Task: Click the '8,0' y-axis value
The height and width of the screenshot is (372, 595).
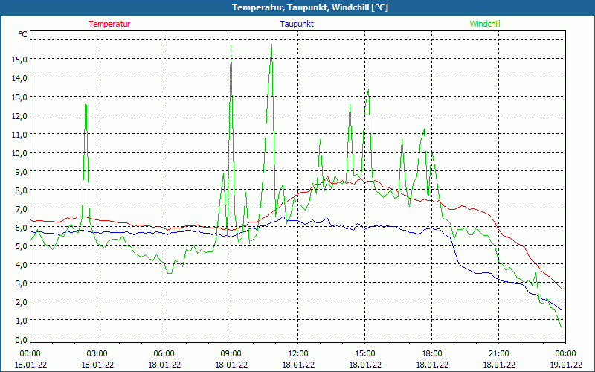Action: coord(22,190)
